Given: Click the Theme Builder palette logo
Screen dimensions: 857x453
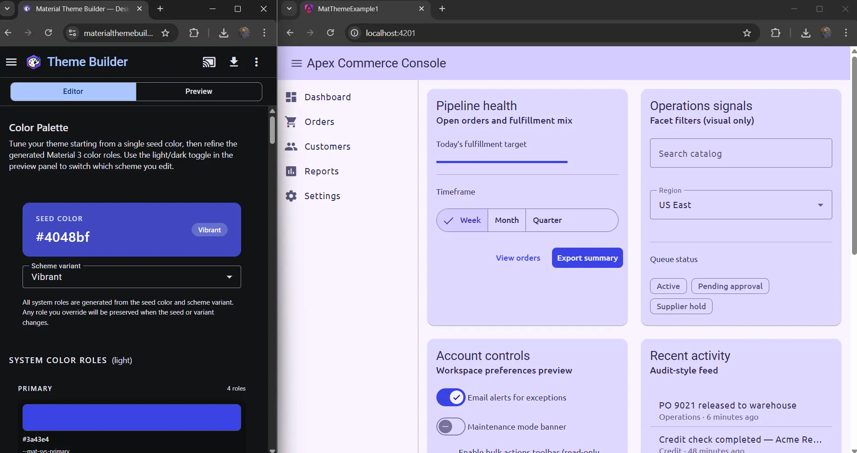Looking at the screenshot, I should [34, 62].
